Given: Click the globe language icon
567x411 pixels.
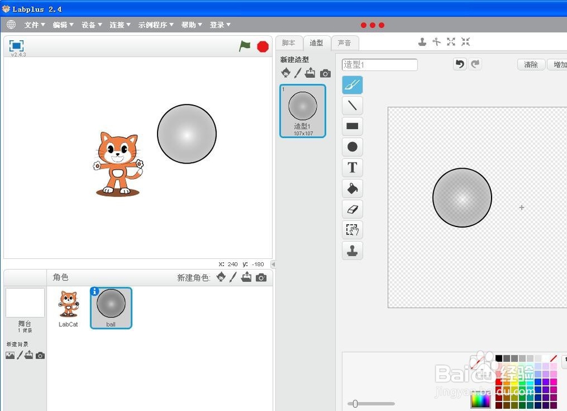Looking at the screenshot, I should pyautogui.click(x=11, y=24).
